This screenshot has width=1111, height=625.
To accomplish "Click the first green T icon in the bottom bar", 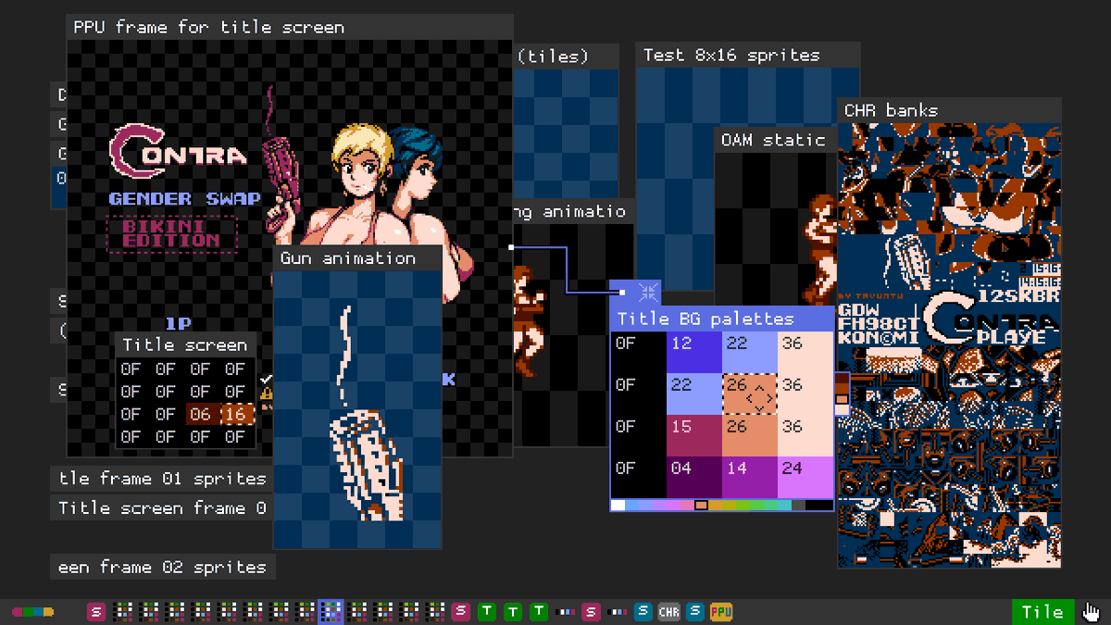I will click(487, 612).
